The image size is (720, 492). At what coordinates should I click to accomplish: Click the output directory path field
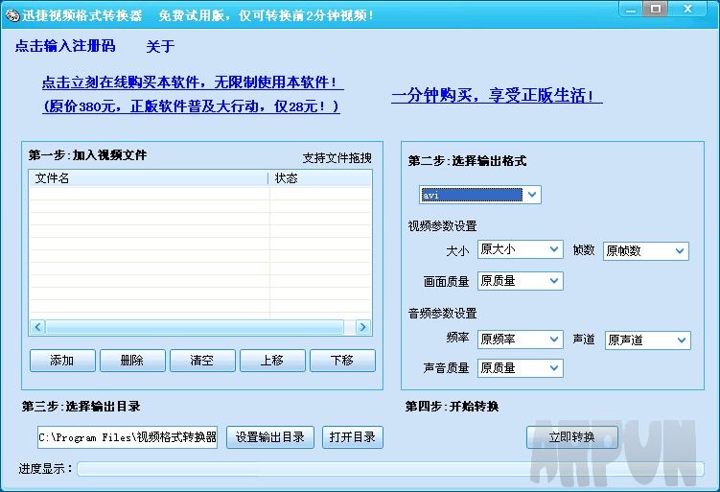click(128, 437)
